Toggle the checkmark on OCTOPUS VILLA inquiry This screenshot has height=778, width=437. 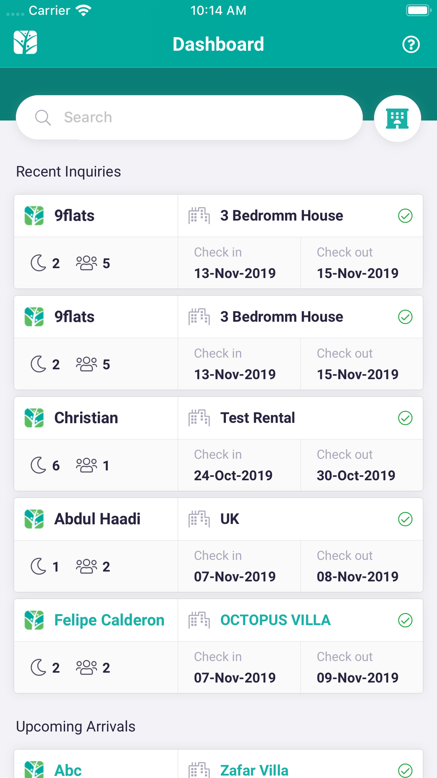(x=405, y=620)
